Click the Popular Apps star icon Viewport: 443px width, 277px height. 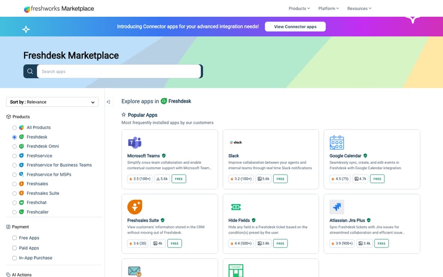pos(124,115)
